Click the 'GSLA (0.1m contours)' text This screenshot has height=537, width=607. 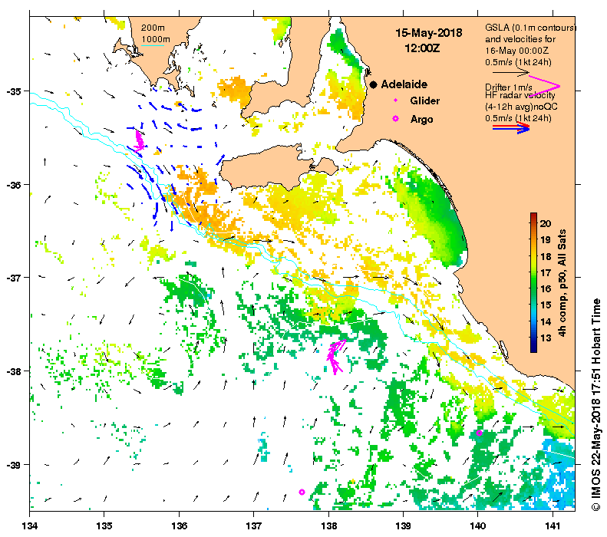pos(530,28)
